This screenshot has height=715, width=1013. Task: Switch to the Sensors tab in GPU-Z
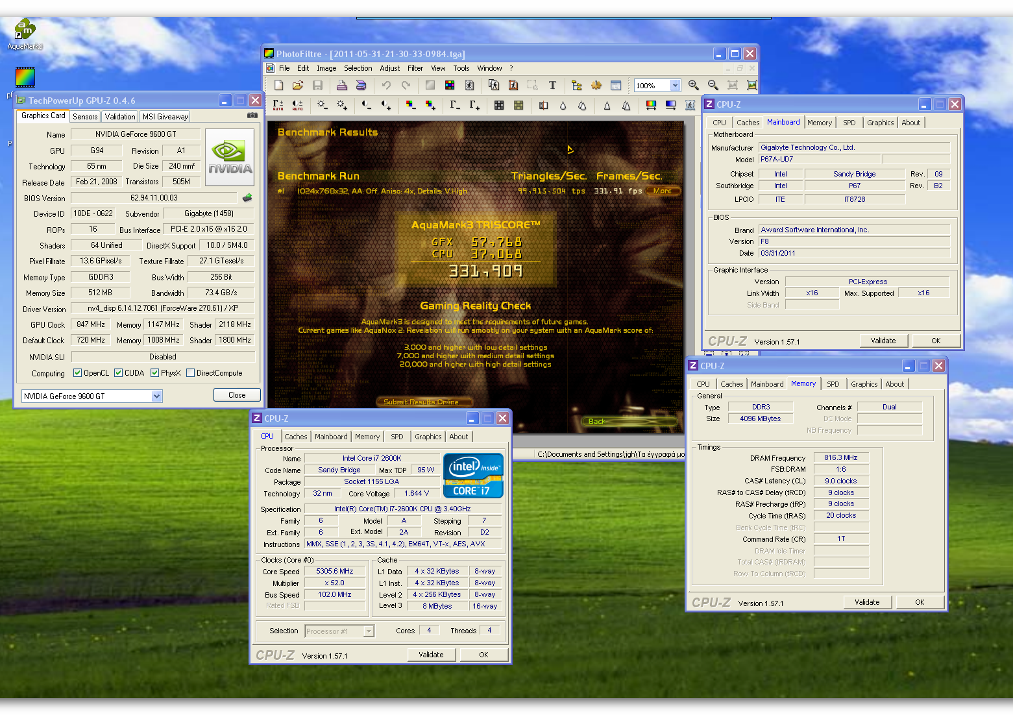pos(85,117)
